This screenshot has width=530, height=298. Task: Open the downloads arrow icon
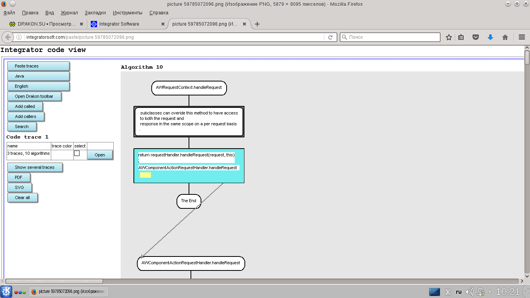tap(490, 37)
